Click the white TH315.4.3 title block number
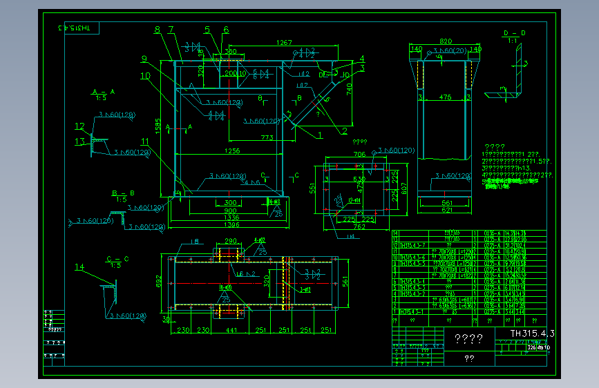The height and width of the screenshot is (388, 599). [532, 333]
